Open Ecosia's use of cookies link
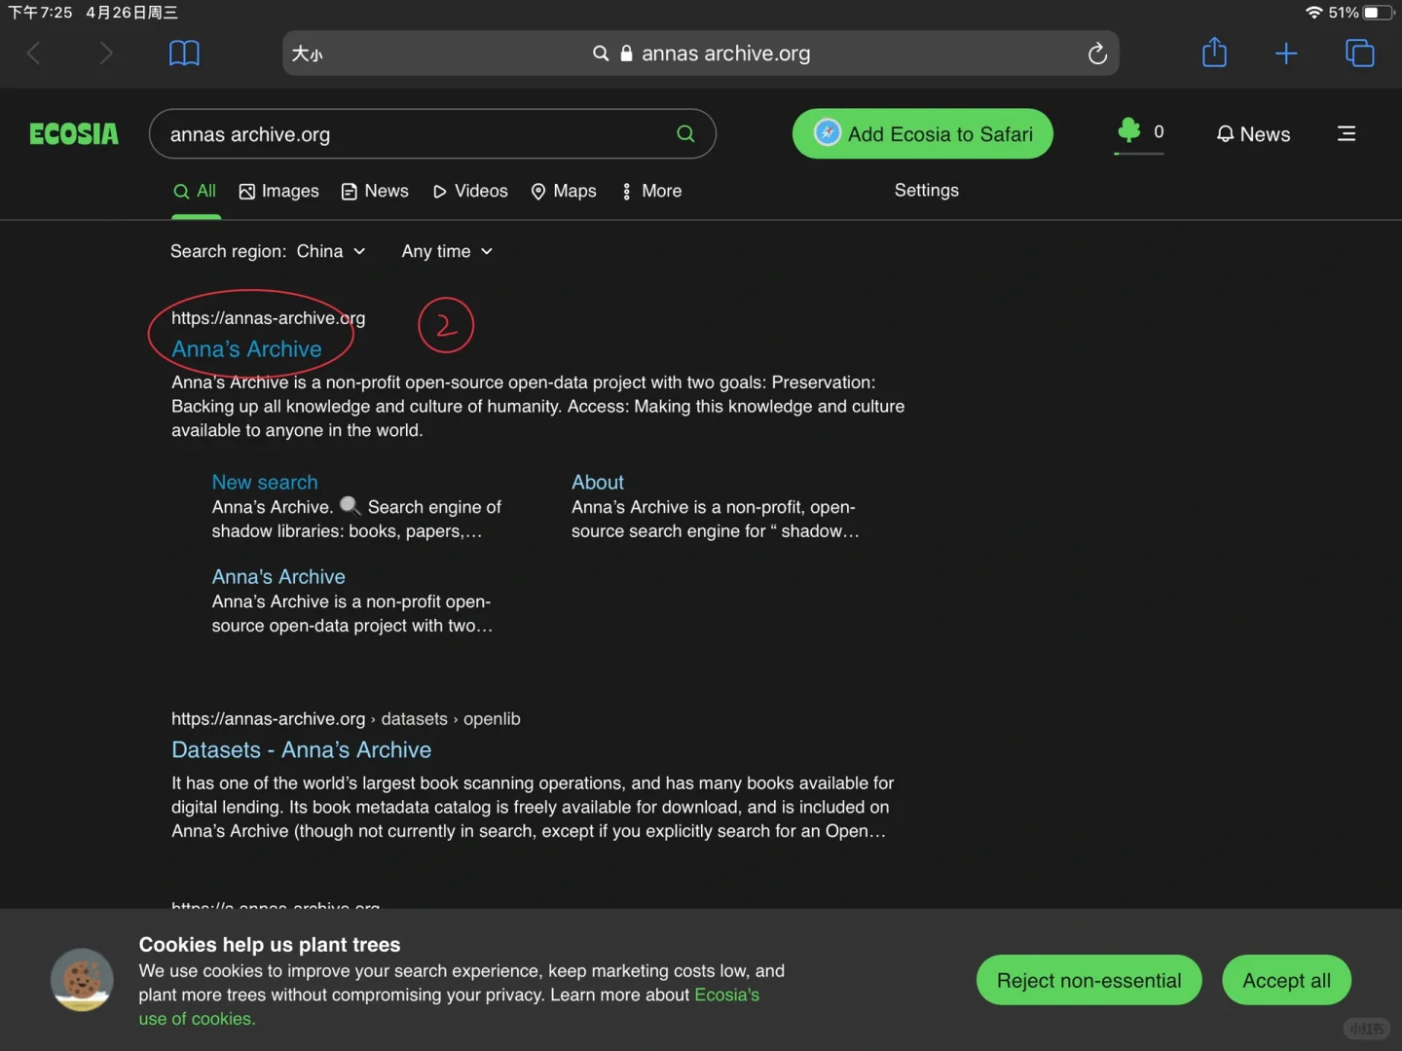The width and height of the screenshot is (1402, 1051). point(449,1006)
